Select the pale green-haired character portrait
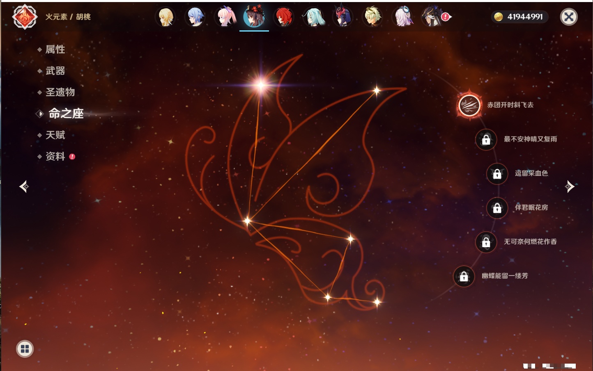The image size is (593, 371). tap(372, 17)
